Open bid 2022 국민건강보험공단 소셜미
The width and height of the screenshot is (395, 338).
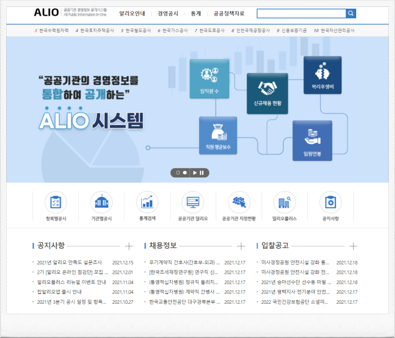coord(295,302)
